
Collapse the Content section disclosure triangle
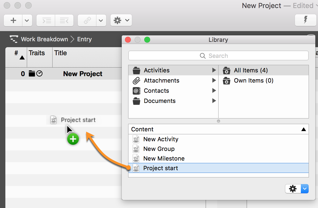tap(303, 129)
